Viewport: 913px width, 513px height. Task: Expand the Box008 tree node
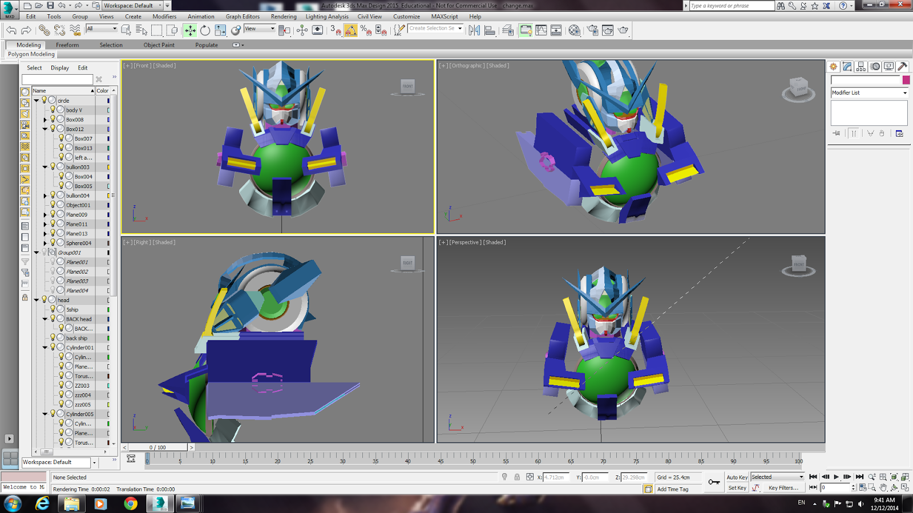coord(45,120)
